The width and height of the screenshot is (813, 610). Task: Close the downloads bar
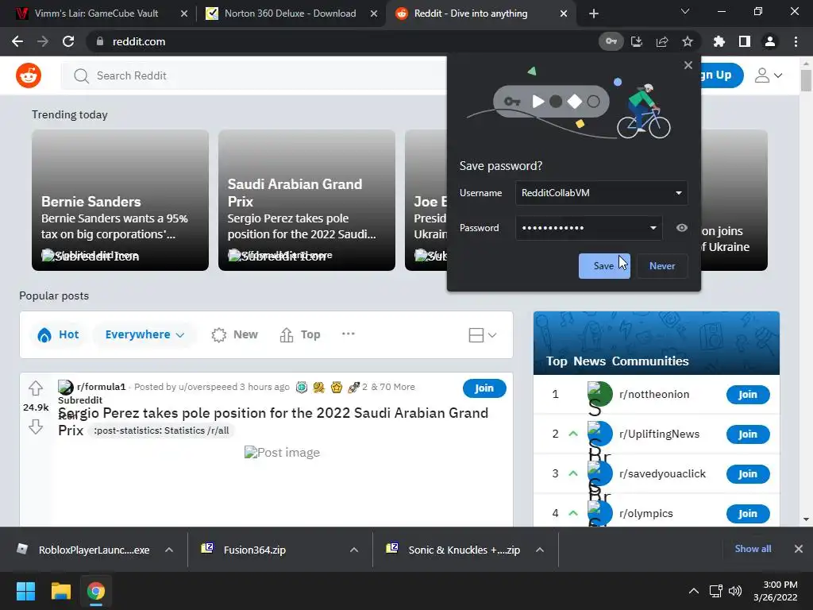click(x=799, y=549)
